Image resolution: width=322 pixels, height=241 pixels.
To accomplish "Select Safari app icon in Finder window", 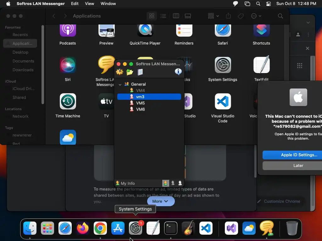I will pyautogui.click(x=223, y=30).
